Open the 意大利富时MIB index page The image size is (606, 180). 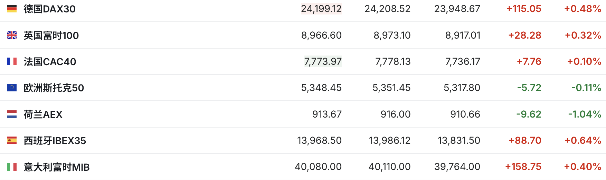pyautogui.click(x=56, y=167)
